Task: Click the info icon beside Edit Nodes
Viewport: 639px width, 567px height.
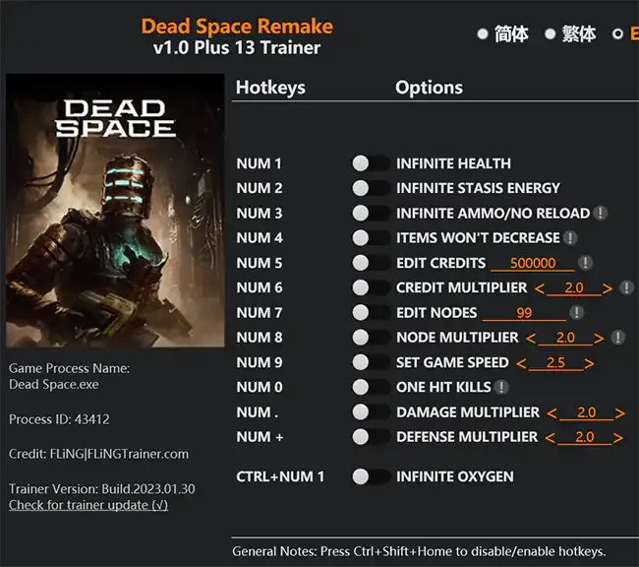Action: coord(577,312)
